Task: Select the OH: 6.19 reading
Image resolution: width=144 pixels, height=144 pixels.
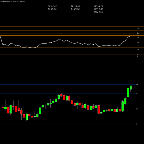Action: tap(98, 9)
